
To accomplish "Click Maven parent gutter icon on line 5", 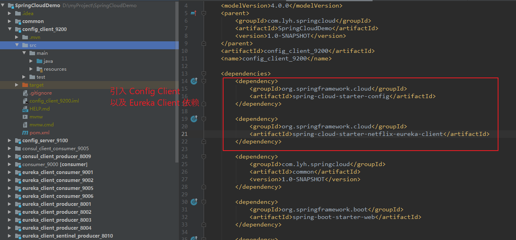I will click(194, 13).
